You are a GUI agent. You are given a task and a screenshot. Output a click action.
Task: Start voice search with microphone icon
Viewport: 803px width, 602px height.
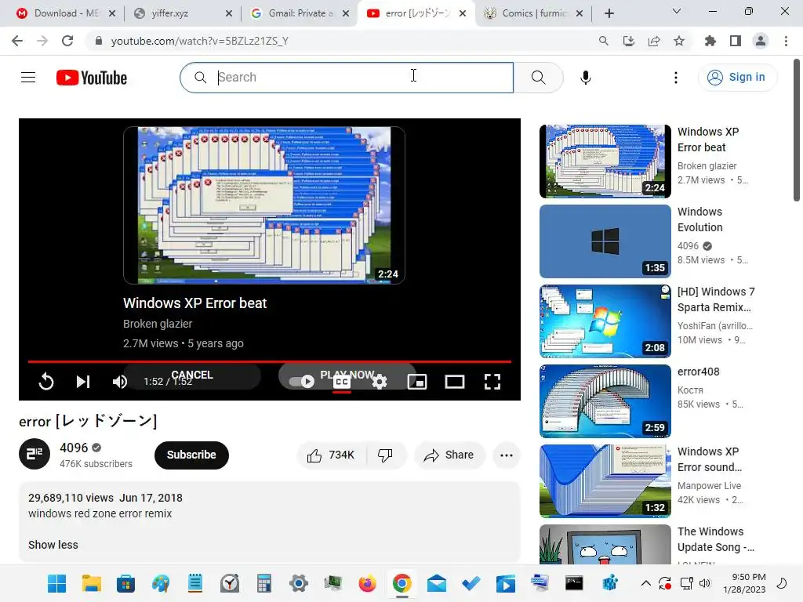[585, 78]
